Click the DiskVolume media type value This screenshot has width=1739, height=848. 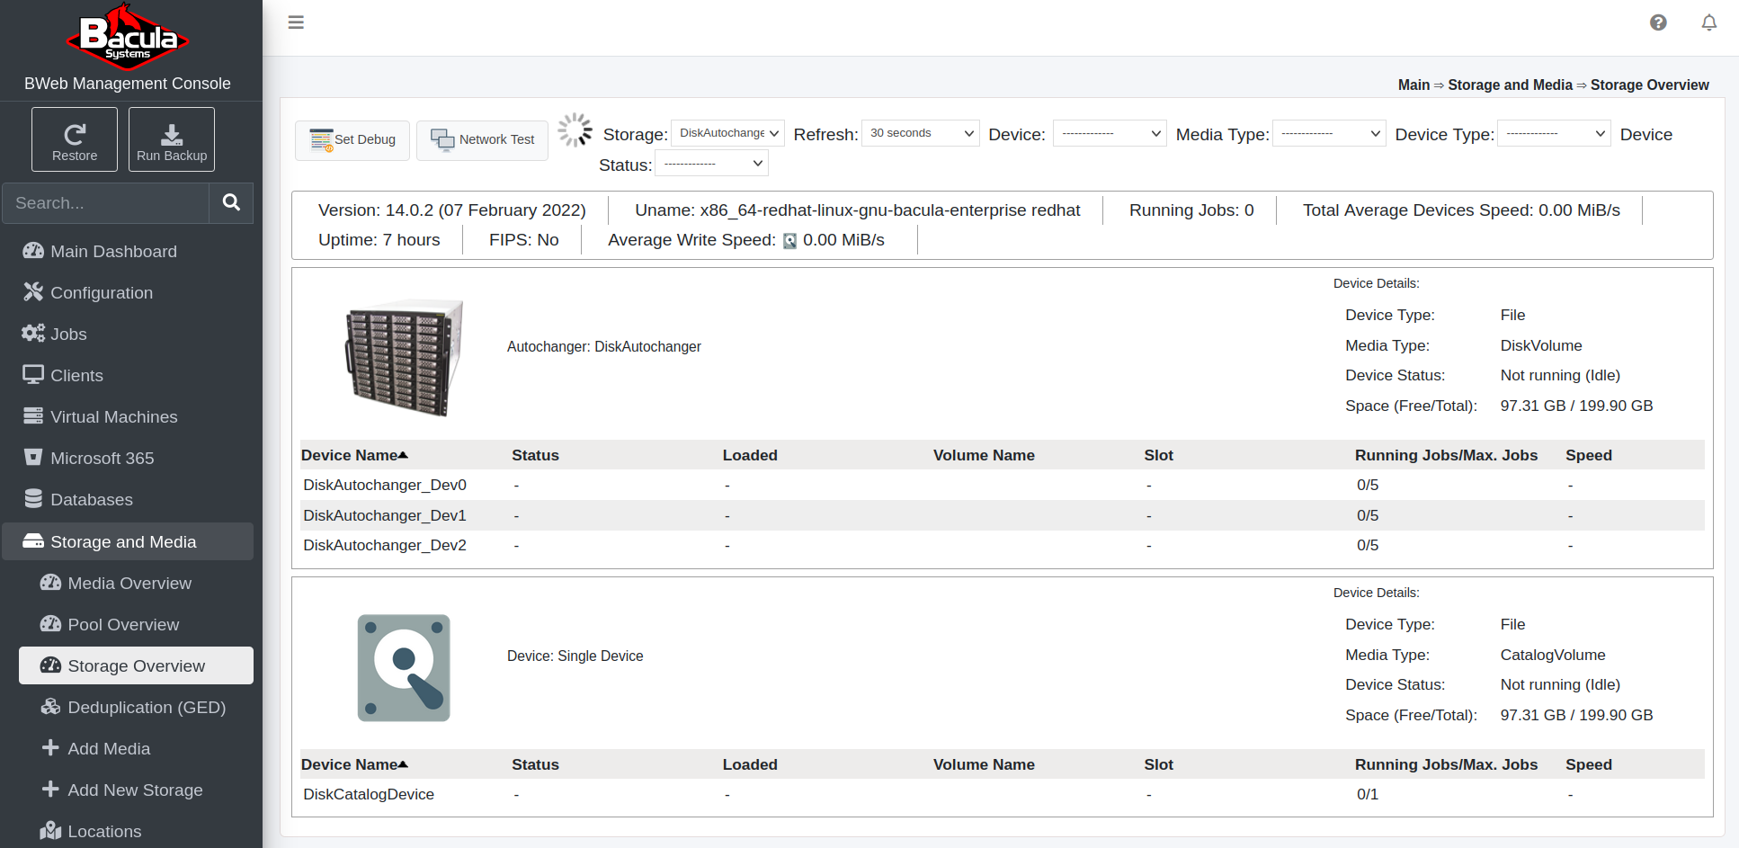coord(1540,345)
